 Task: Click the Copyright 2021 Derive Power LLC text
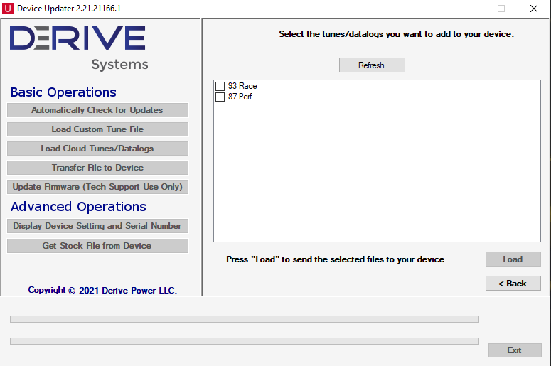(102, 291)
